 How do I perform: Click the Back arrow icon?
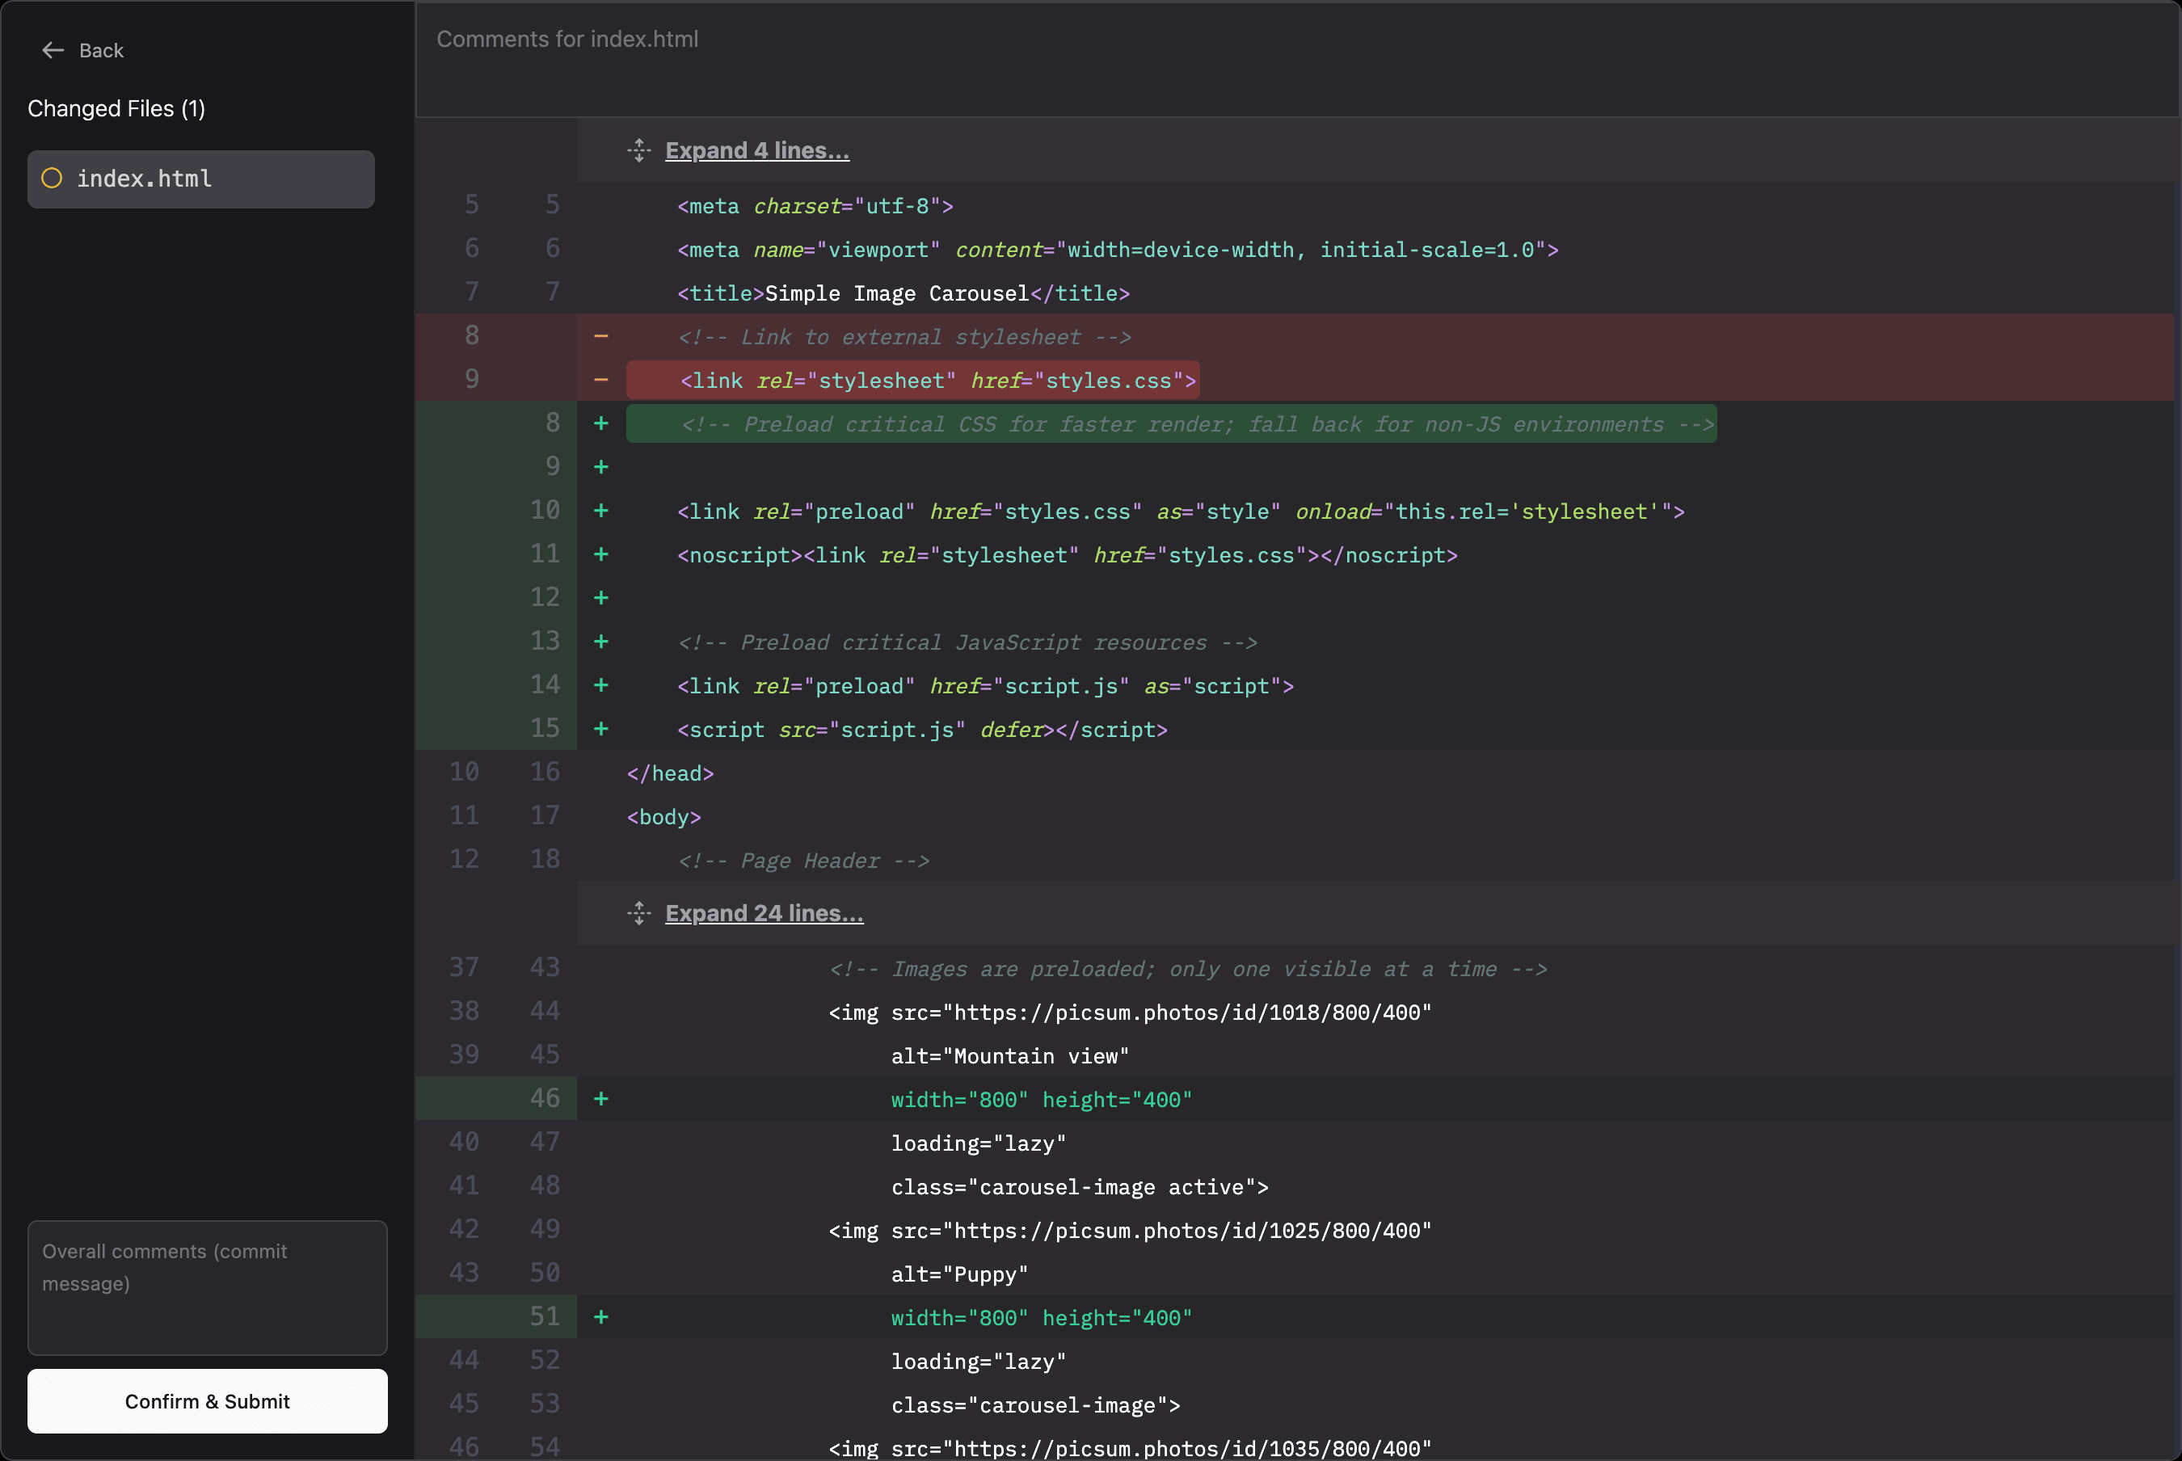53,50
